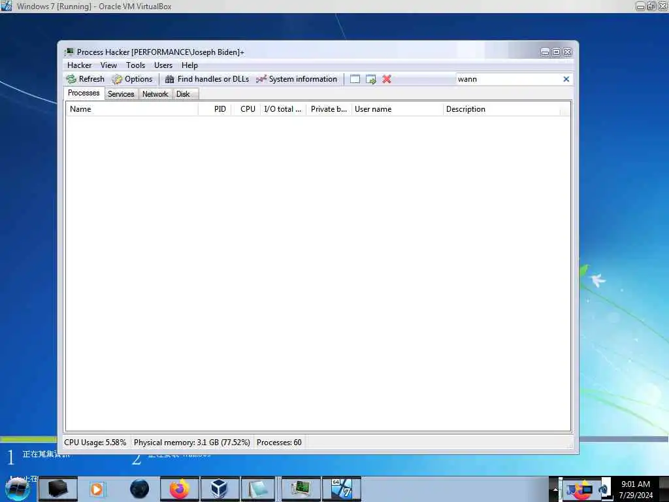The height and width of the screenshot is (502, 669).
Task: Click the VirtualBox title bar icon
Action: (7, 6)
